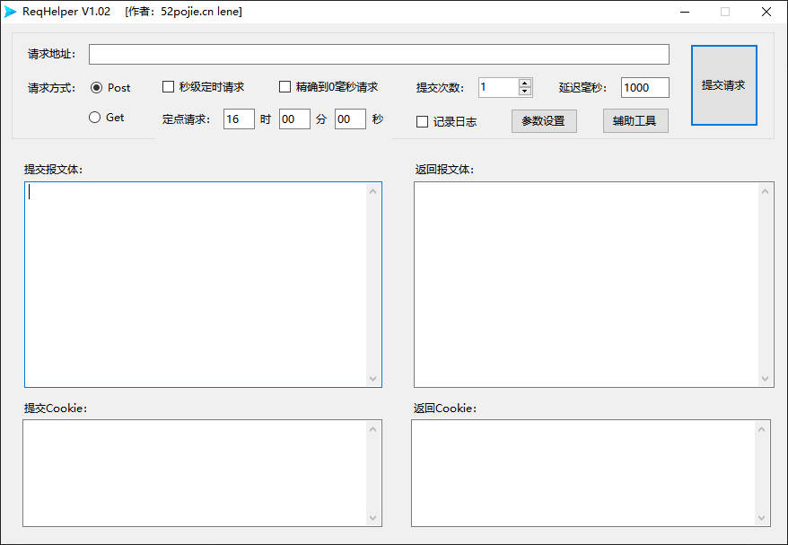Select the Post request method
The image size is (788, 545).
(x=95, y=87)
